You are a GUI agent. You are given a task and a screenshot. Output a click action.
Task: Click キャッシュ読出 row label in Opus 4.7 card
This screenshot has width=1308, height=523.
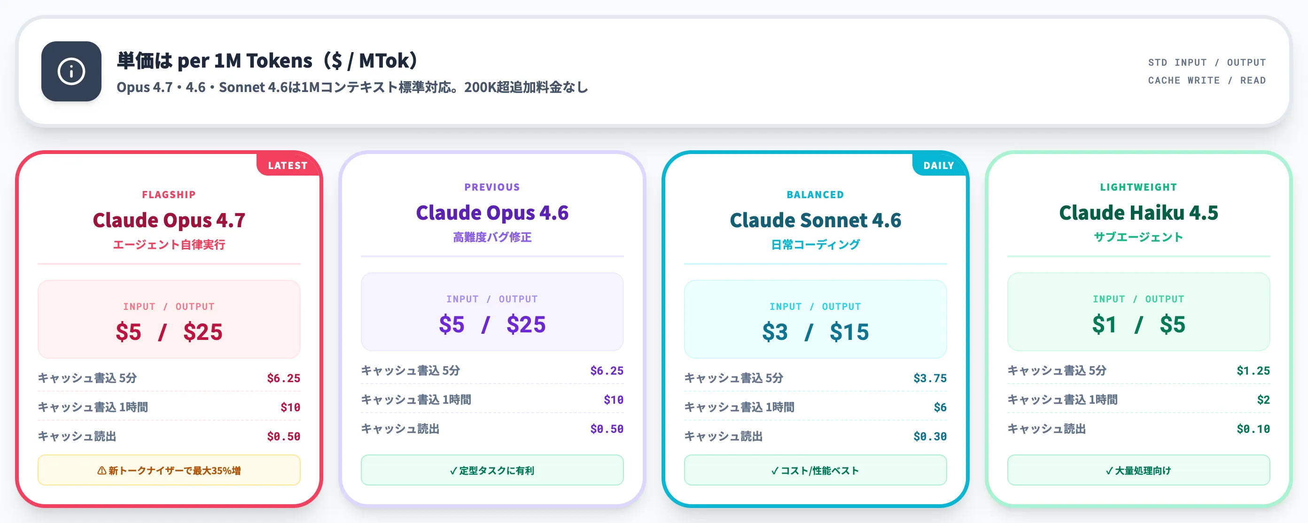(77, 436)
